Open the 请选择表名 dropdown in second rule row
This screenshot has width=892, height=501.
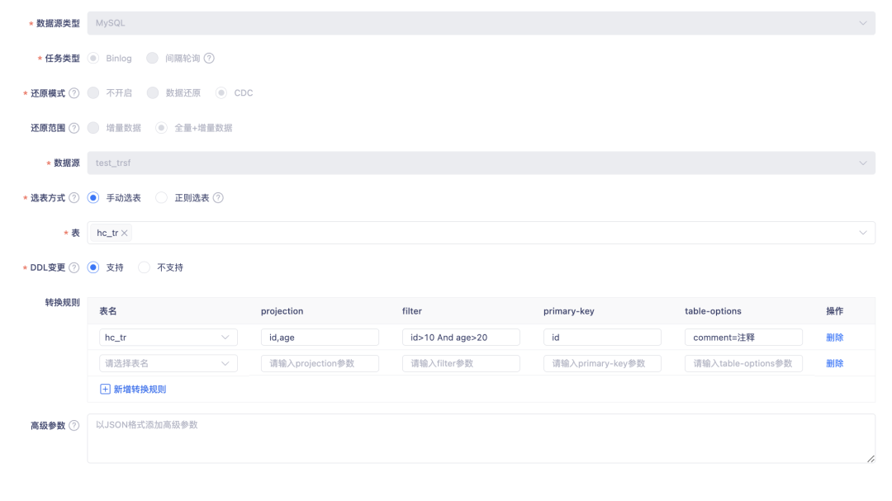point(168,363)
